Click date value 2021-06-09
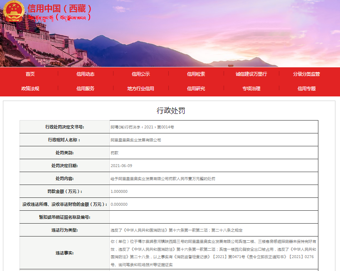This screenshot has width=340, height=271. coord(121,166)
